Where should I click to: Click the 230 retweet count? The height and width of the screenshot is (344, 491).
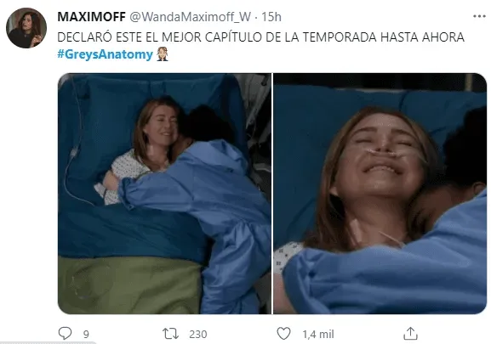pyautogui.click(x=198, y=335)
